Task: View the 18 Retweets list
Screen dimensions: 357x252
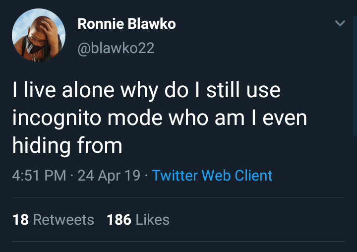Action: [x=53, y=220]
